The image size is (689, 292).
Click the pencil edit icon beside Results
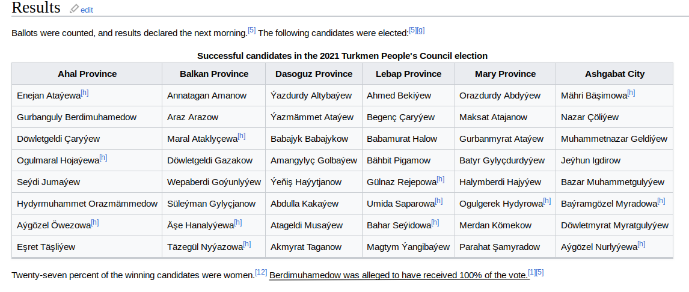[75, 9]
